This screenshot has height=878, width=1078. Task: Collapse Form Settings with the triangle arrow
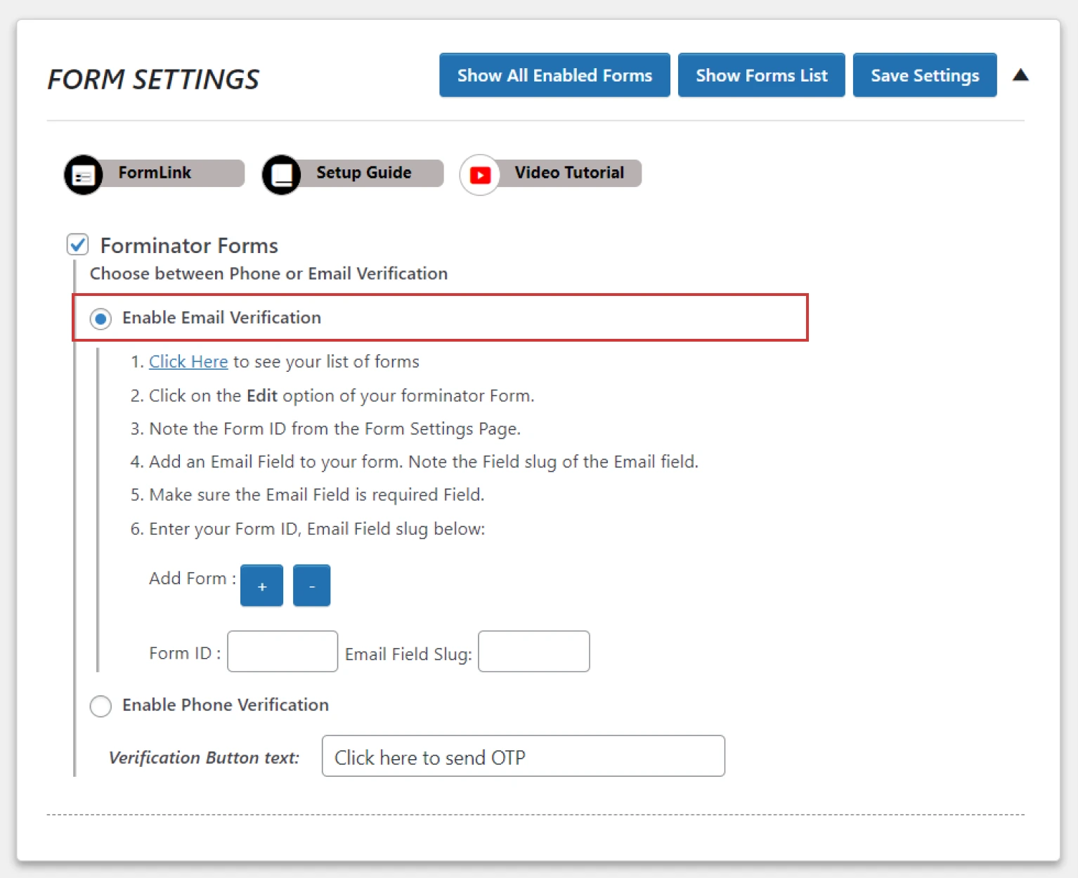click(x=1020, y=75)
